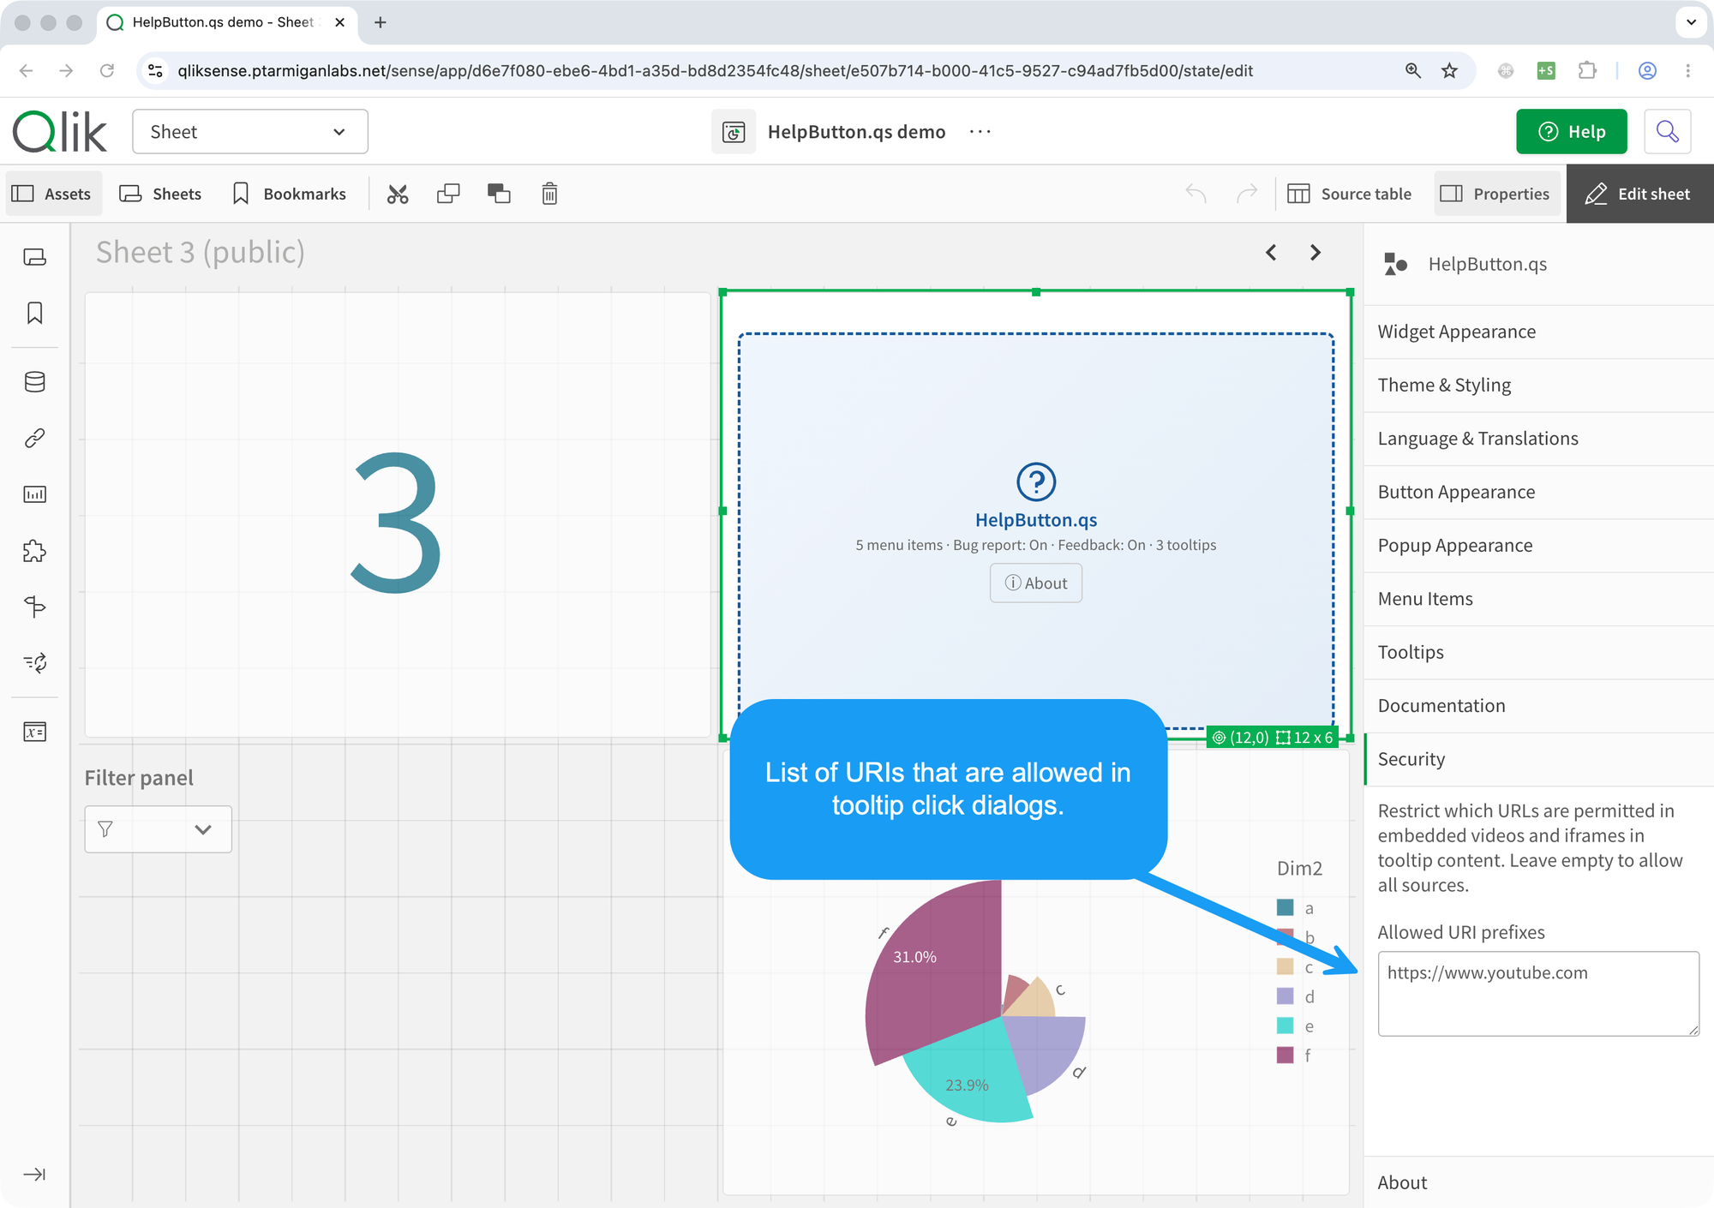
Task: Click the Filter panel title
Action: (139, 778)
